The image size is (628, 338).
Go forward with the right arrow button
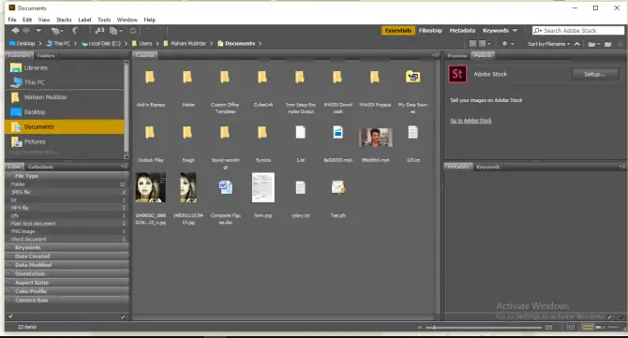tap(26, 30)
